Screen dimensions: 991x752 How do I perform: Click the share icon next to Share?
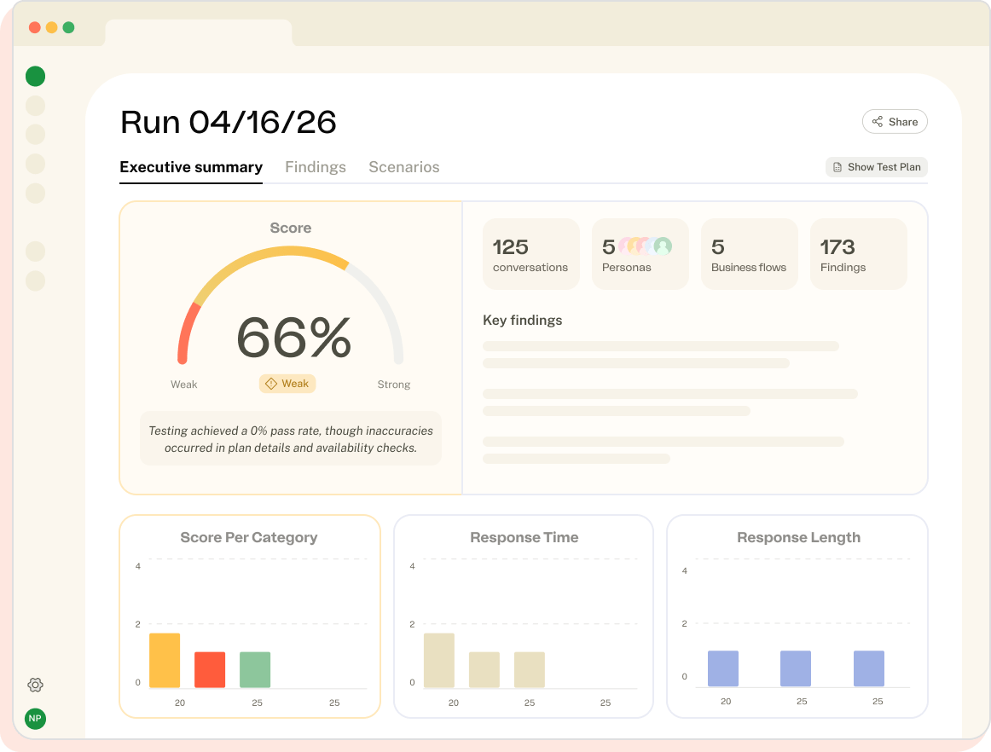878,122
